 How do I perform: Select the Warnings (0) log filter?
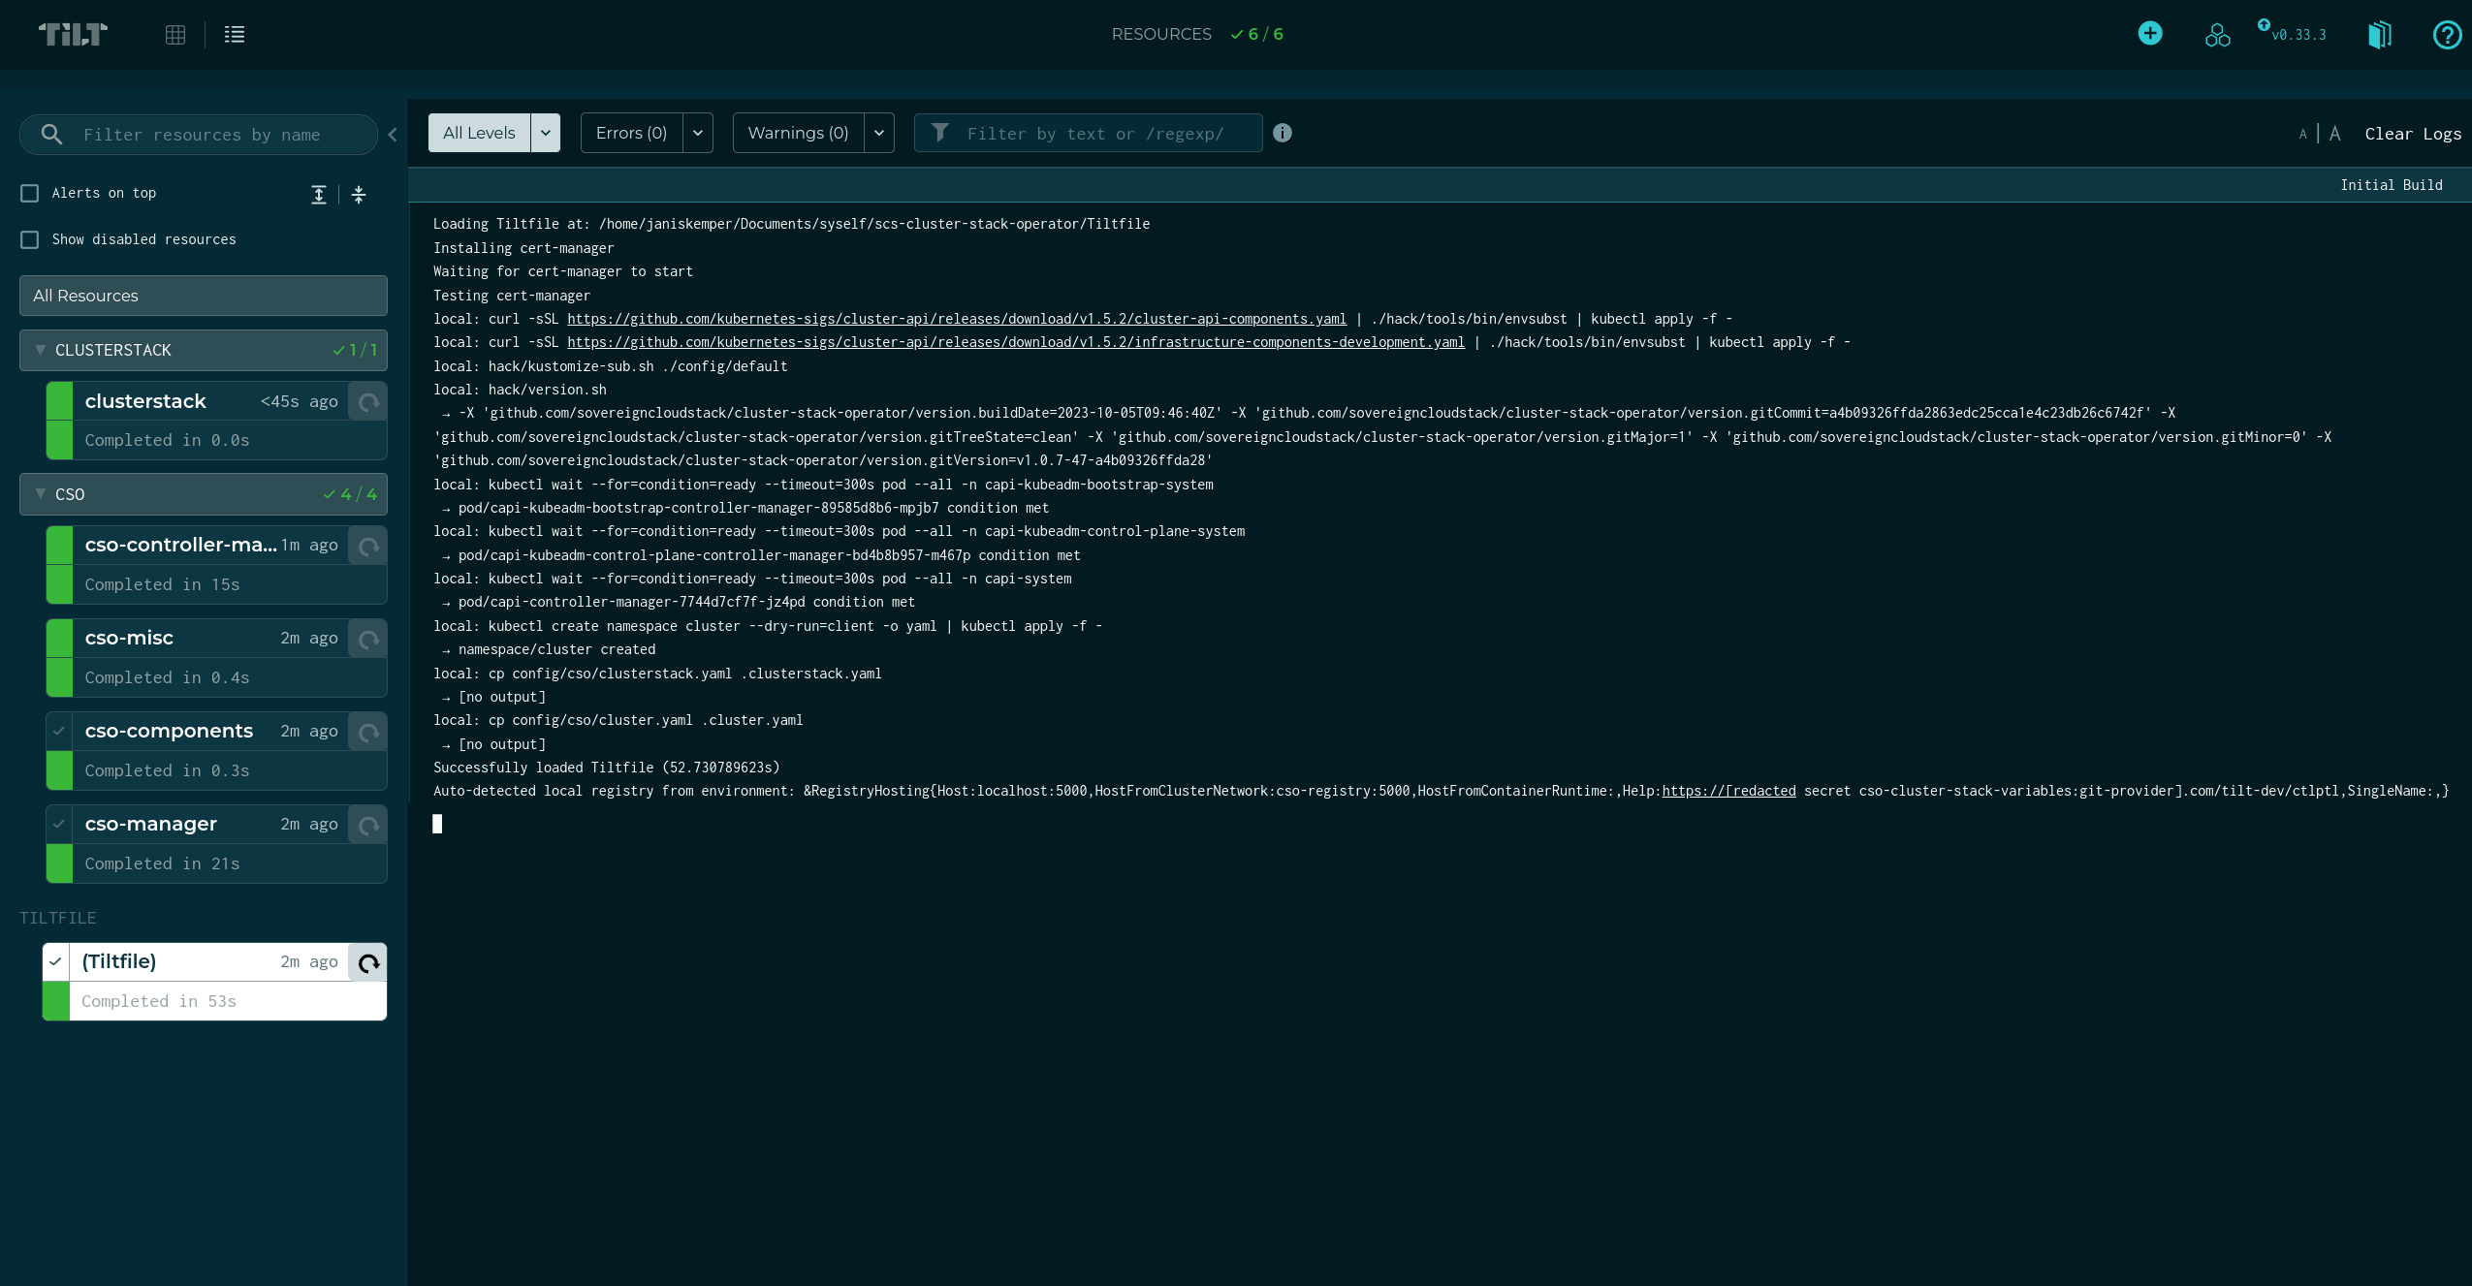pos(799,133)
